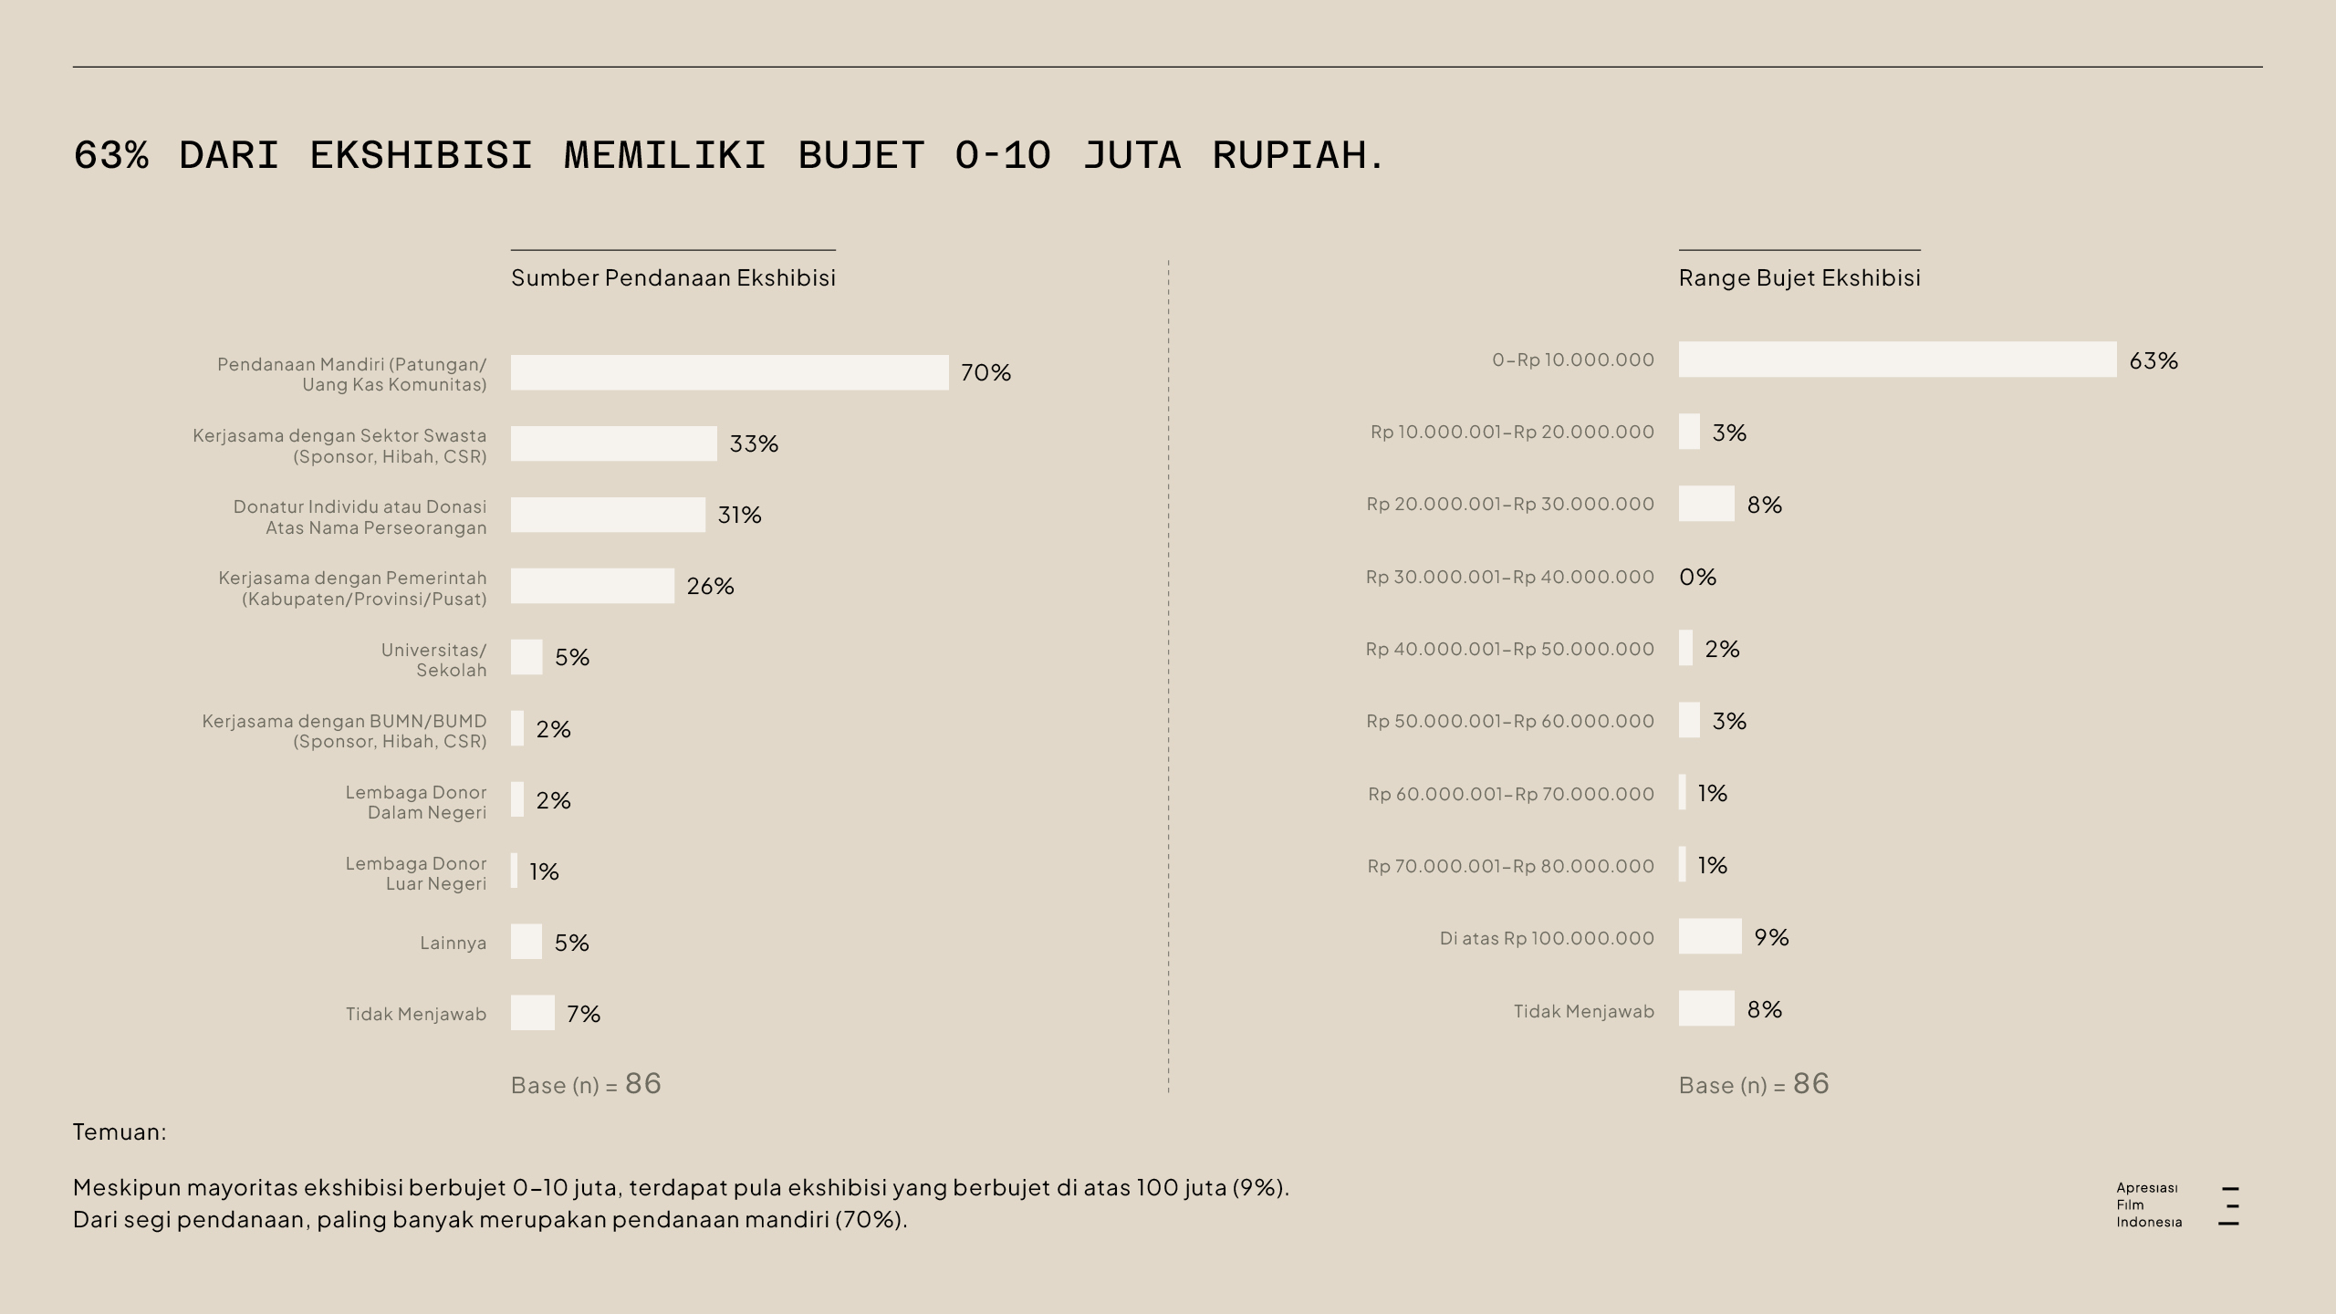This screenshot has height=1314, width=2336.
Task: Click the 26% Kerjasama dengan Pemerintah bar
Action: tap(592, 586)
